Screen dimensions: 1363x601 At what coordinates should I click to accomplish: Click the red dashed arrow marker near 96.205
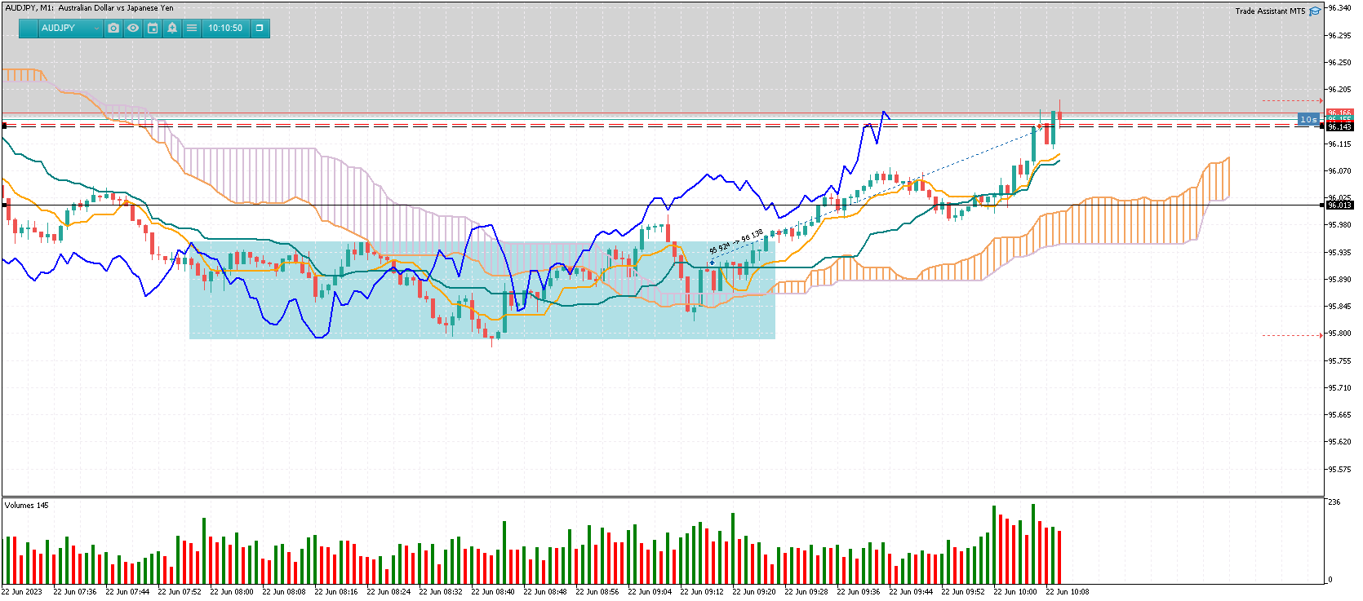click(1292, 101)
